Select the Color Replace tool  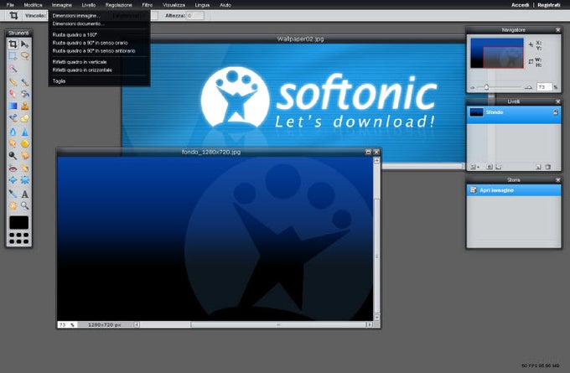click(13, 118)
